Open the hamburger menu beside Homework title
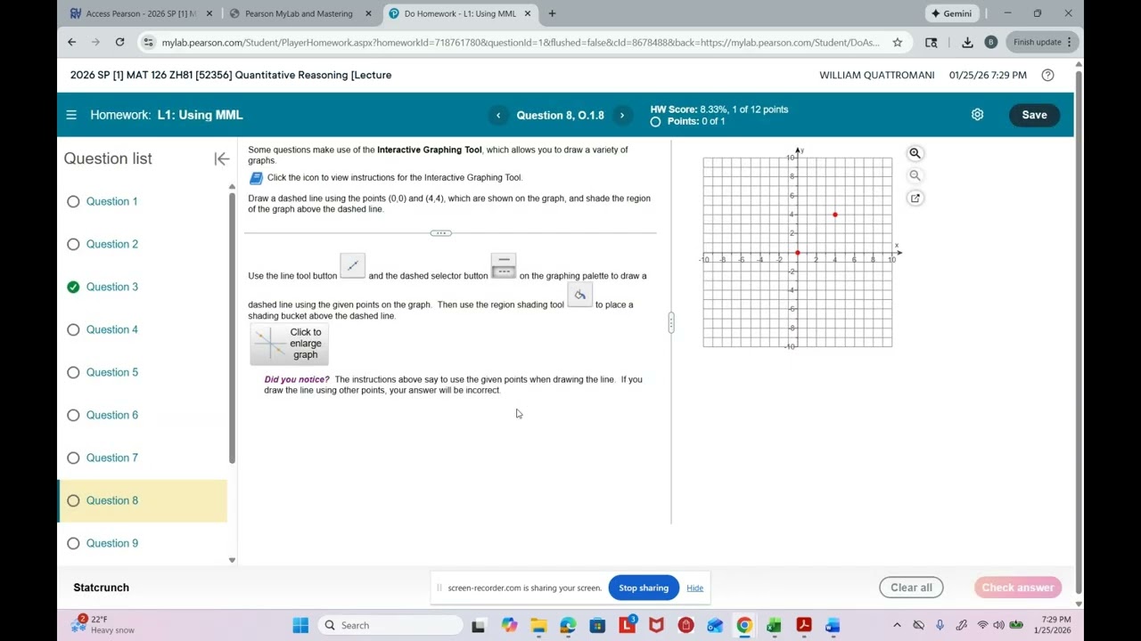 71,115
